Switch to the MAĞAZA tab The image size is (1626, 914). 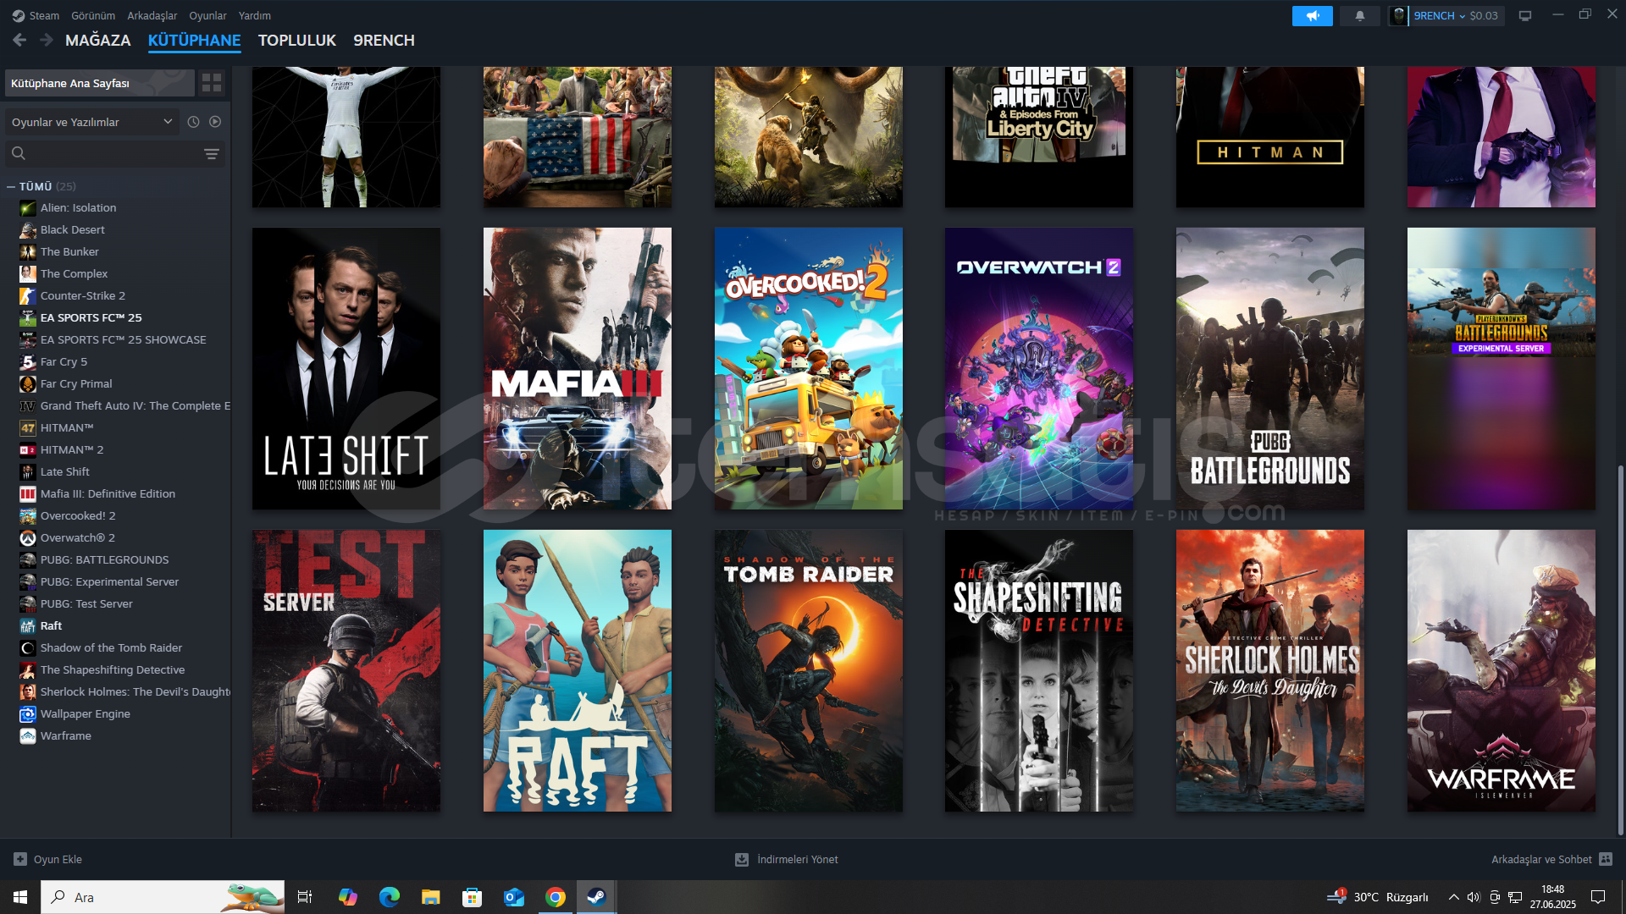click(x=98, y=40)
